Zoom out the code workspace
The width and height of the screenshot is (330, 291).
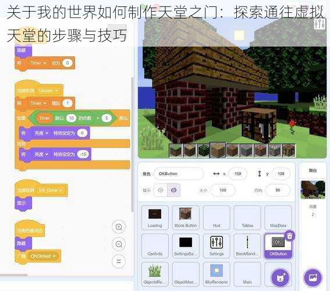[119, 244]
